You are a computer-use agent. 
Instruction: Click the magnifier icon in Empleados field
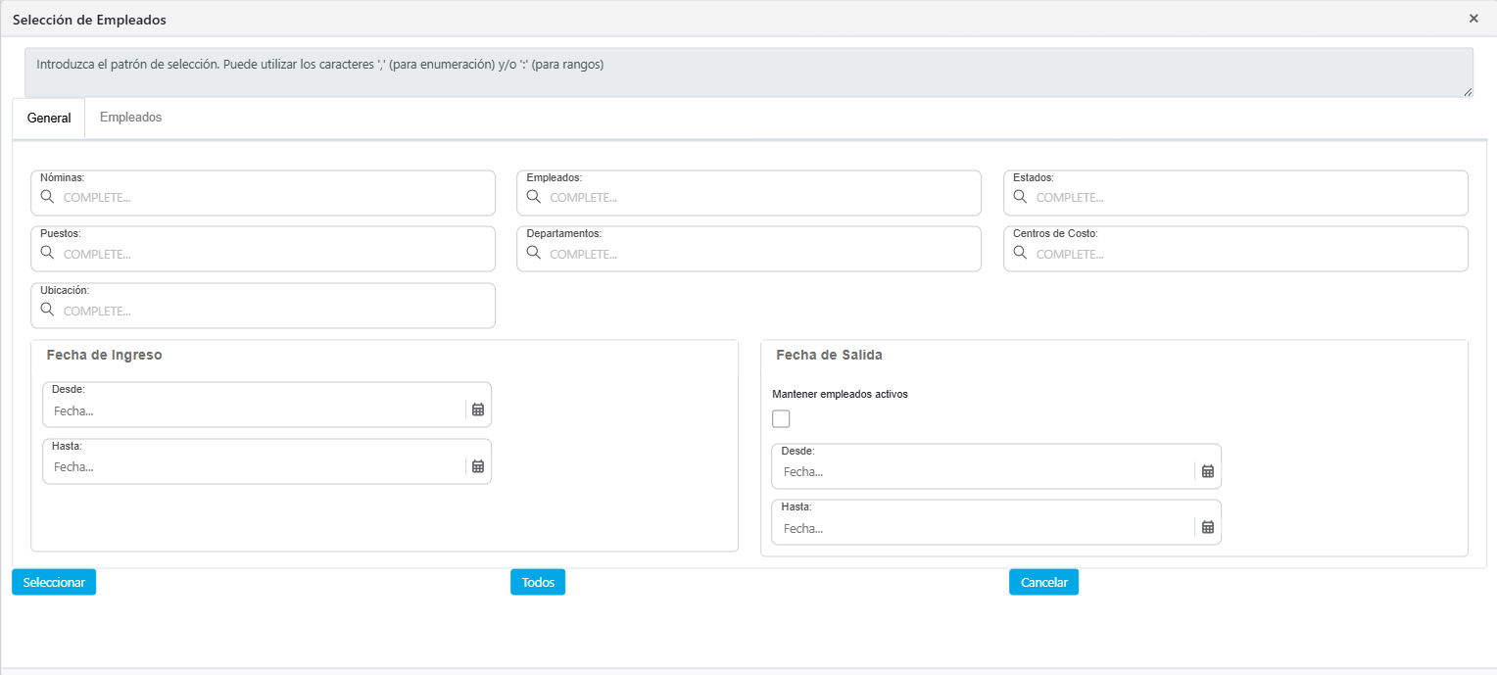(x=534, y=197)
